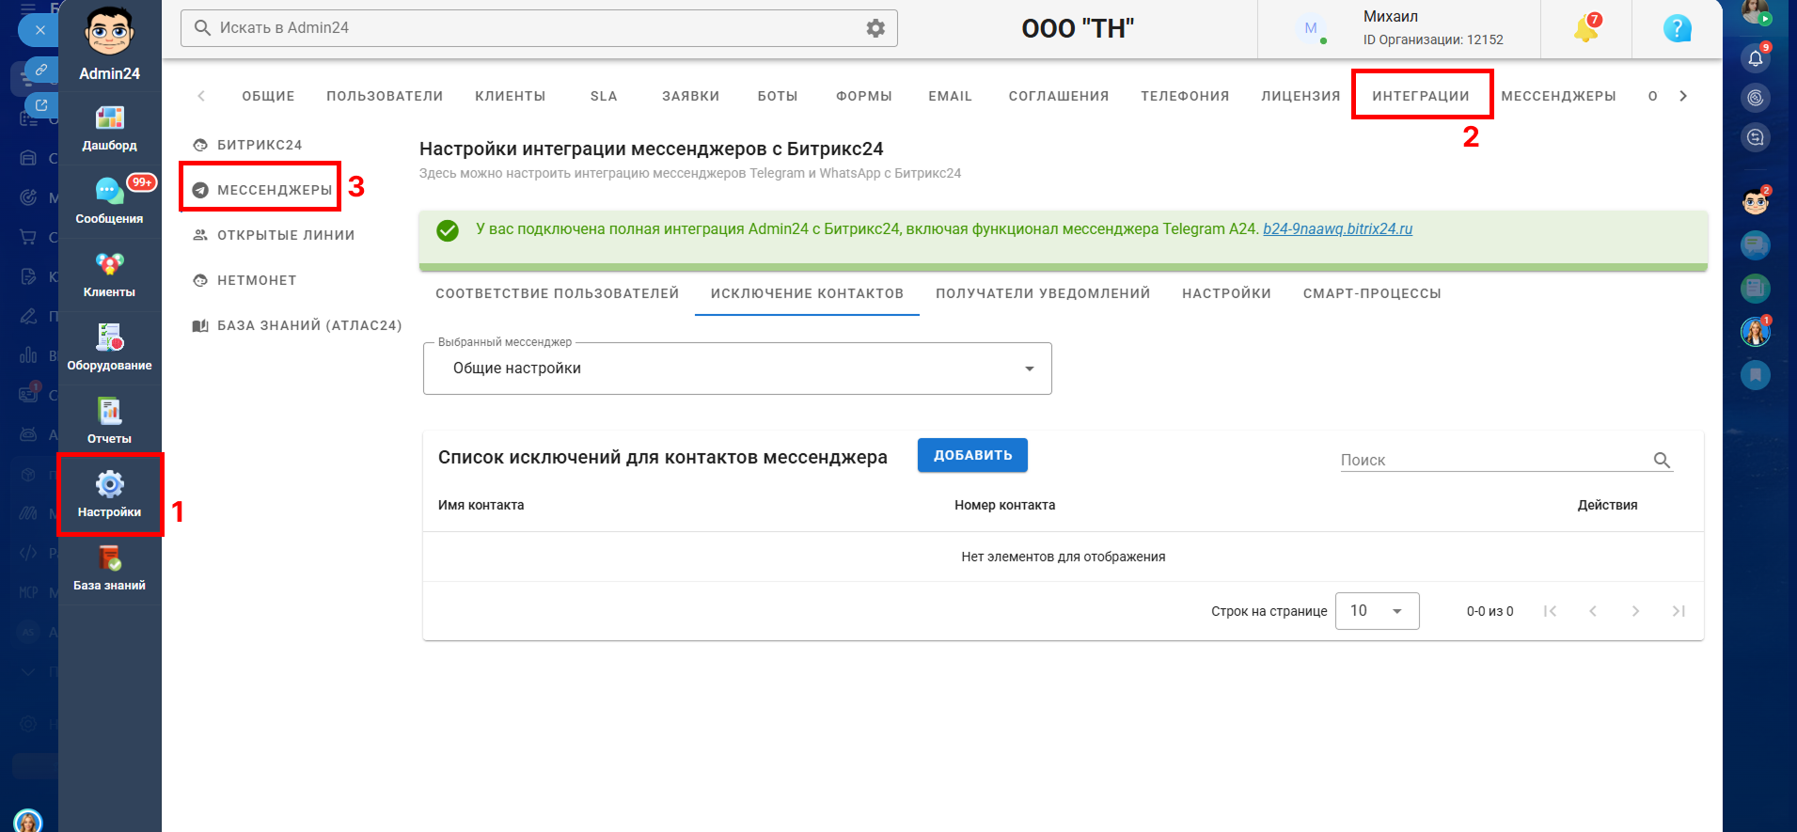This screenshot has width=1797, height=832.
Task: Open the SLA tab
Action: coord(604,96)
